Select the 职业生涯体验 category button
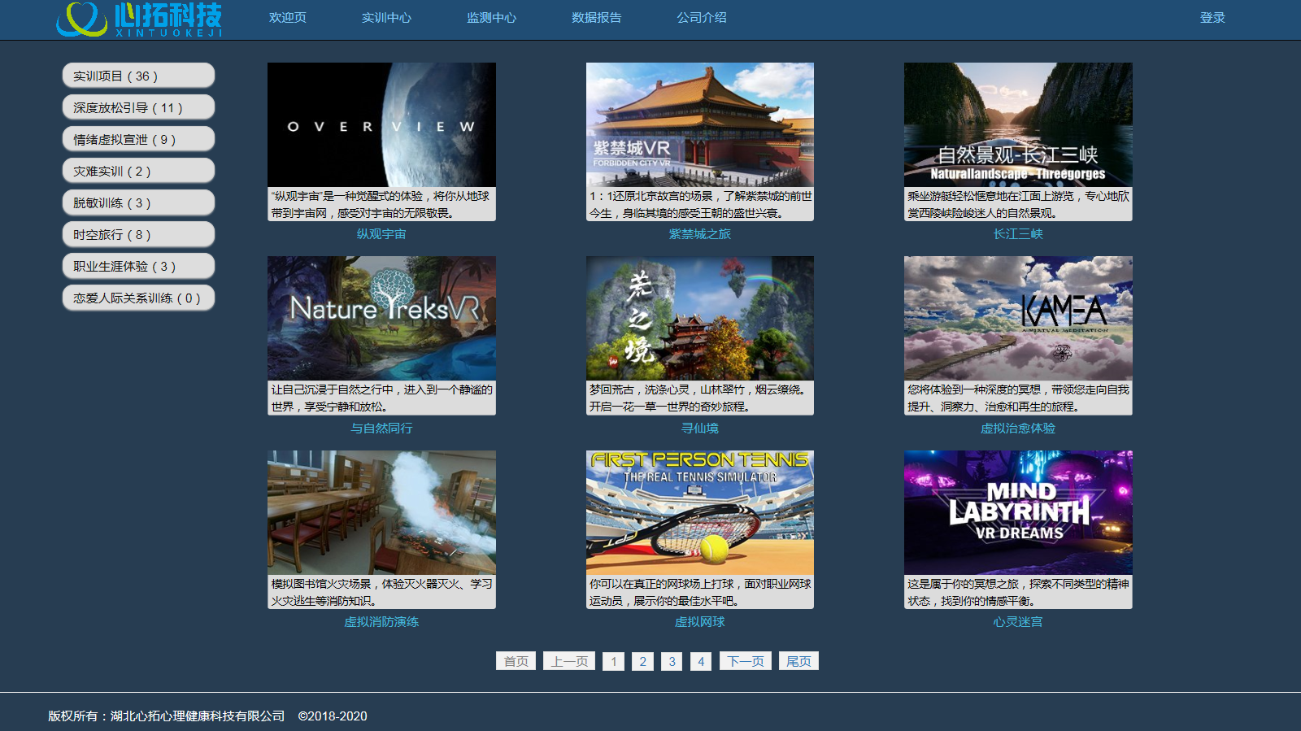 click(138, 266)
